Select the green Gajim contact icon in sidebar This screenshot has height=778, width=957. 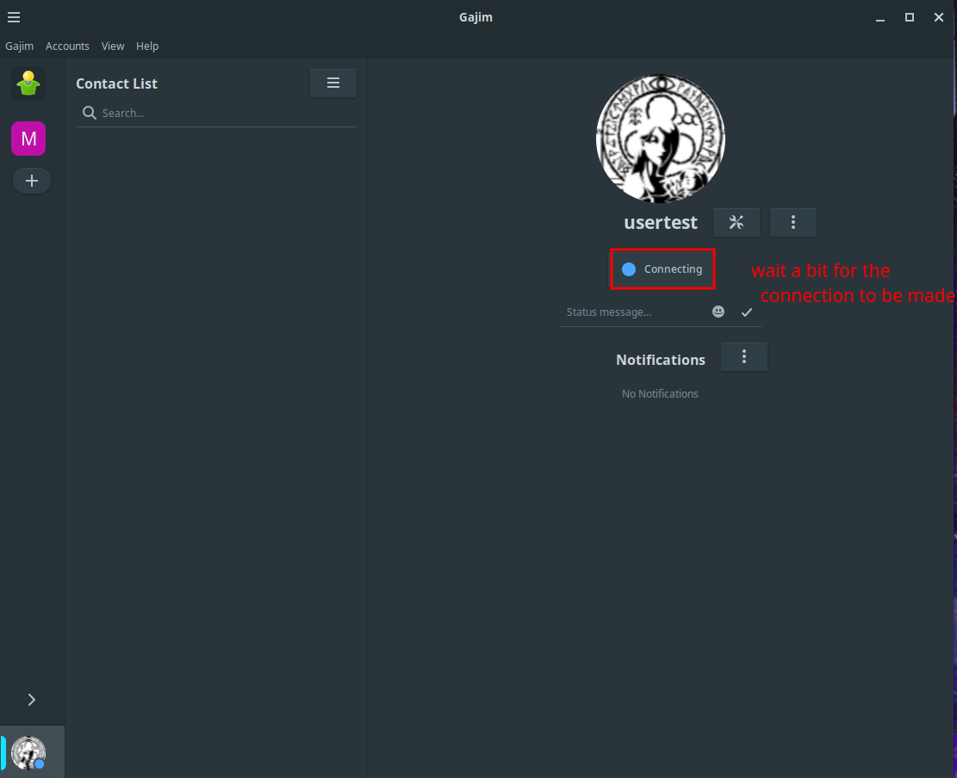click(28, 83)
